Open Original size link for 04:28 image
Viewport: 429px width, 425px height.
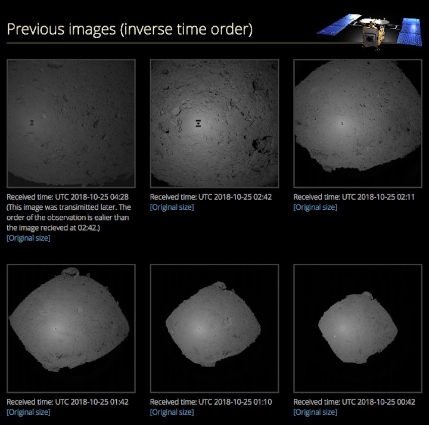[29, 238]
